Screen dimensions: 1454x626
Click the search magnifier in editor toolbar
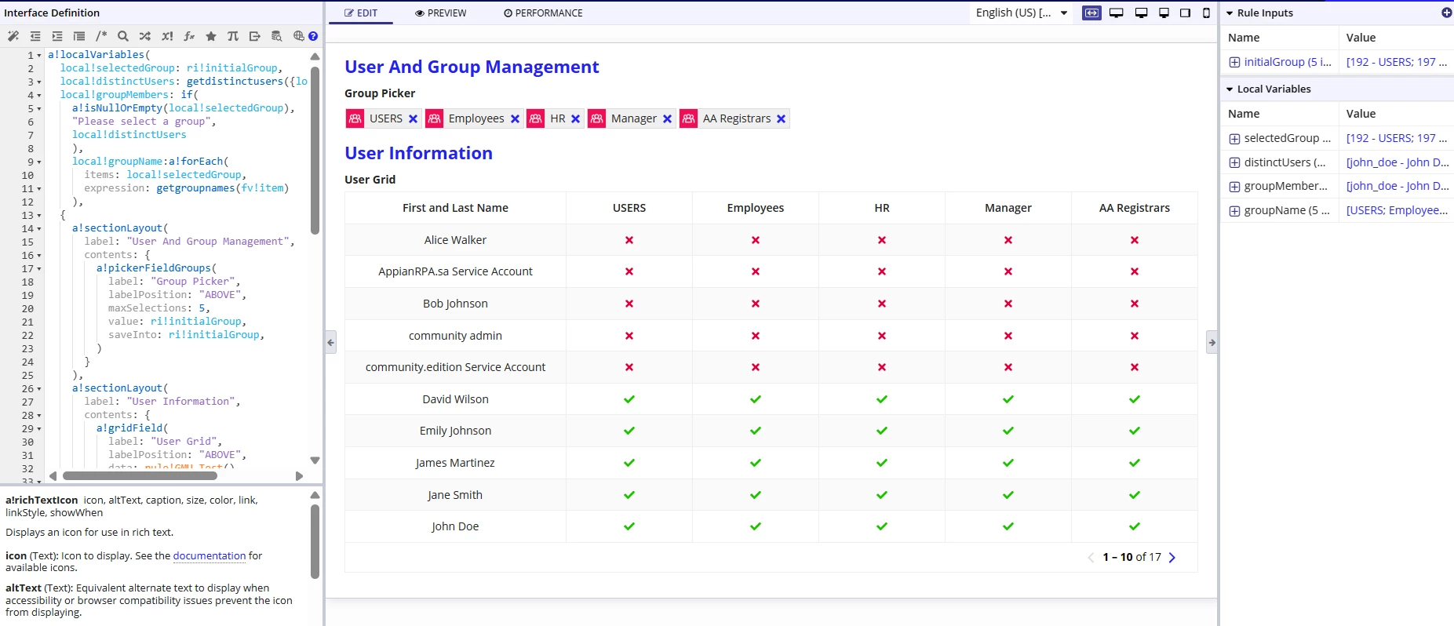coord(123,36)
